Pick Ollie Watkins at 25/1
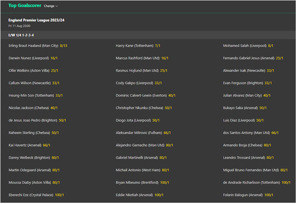 pyautogui.click(x=33, y=71)
